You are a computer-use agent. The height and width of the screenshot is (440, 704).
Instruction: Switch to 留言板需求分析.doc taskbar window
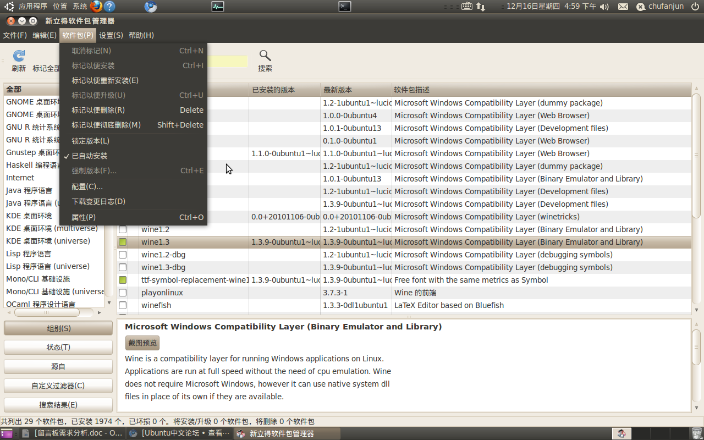pos(72,433)
